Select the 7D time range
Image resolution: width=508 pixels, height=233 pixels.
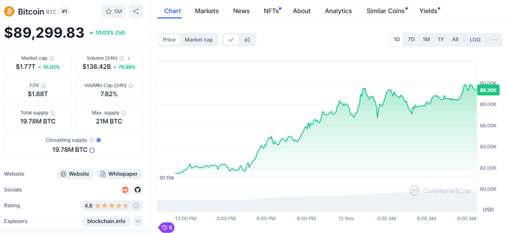[411, 40]
